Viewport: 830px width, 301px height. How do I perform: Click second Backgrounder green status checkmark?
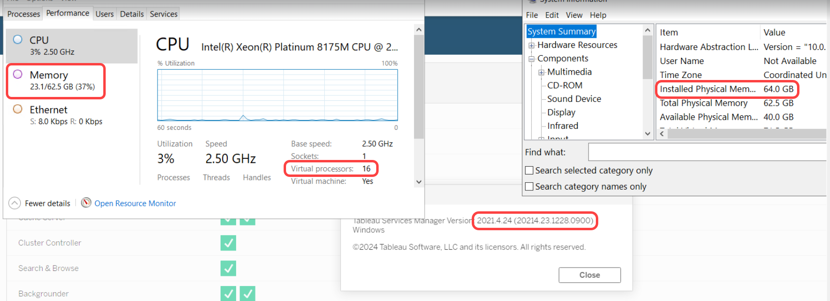247,293
